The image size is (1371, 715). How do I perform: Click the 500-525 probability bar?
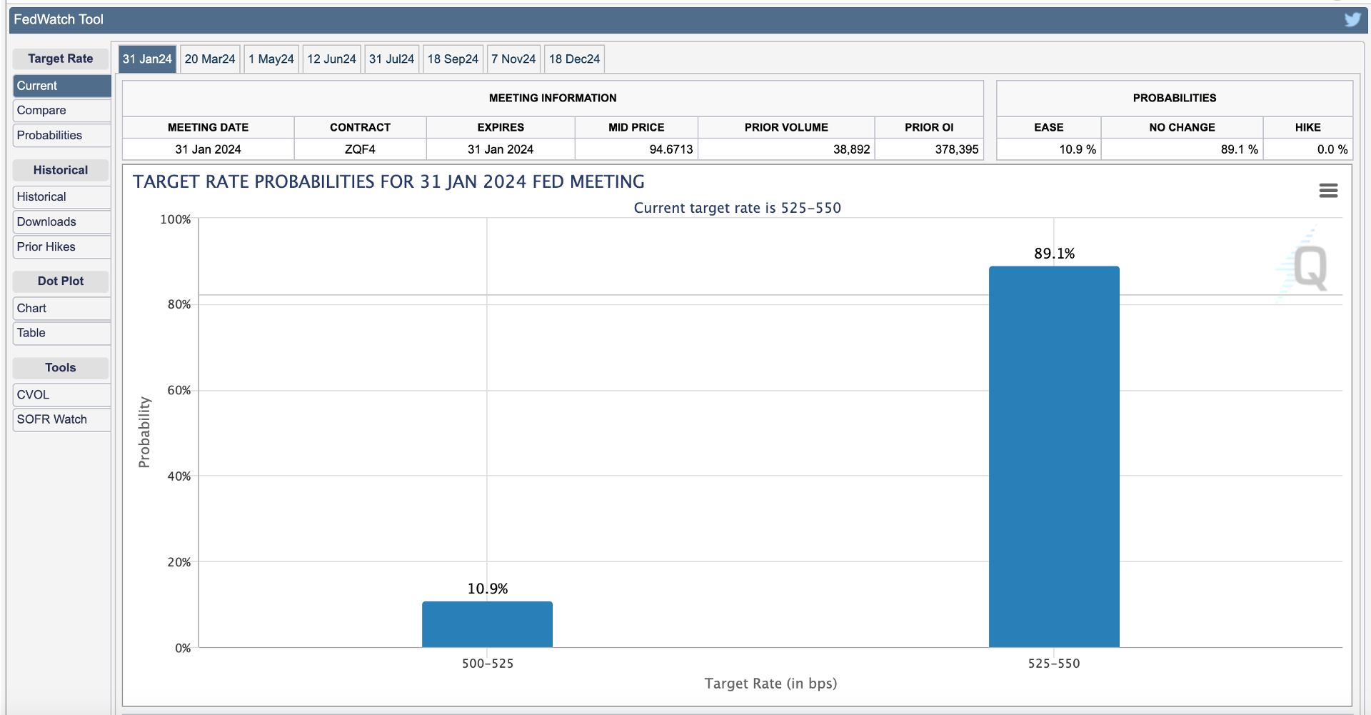pos(487,624)
